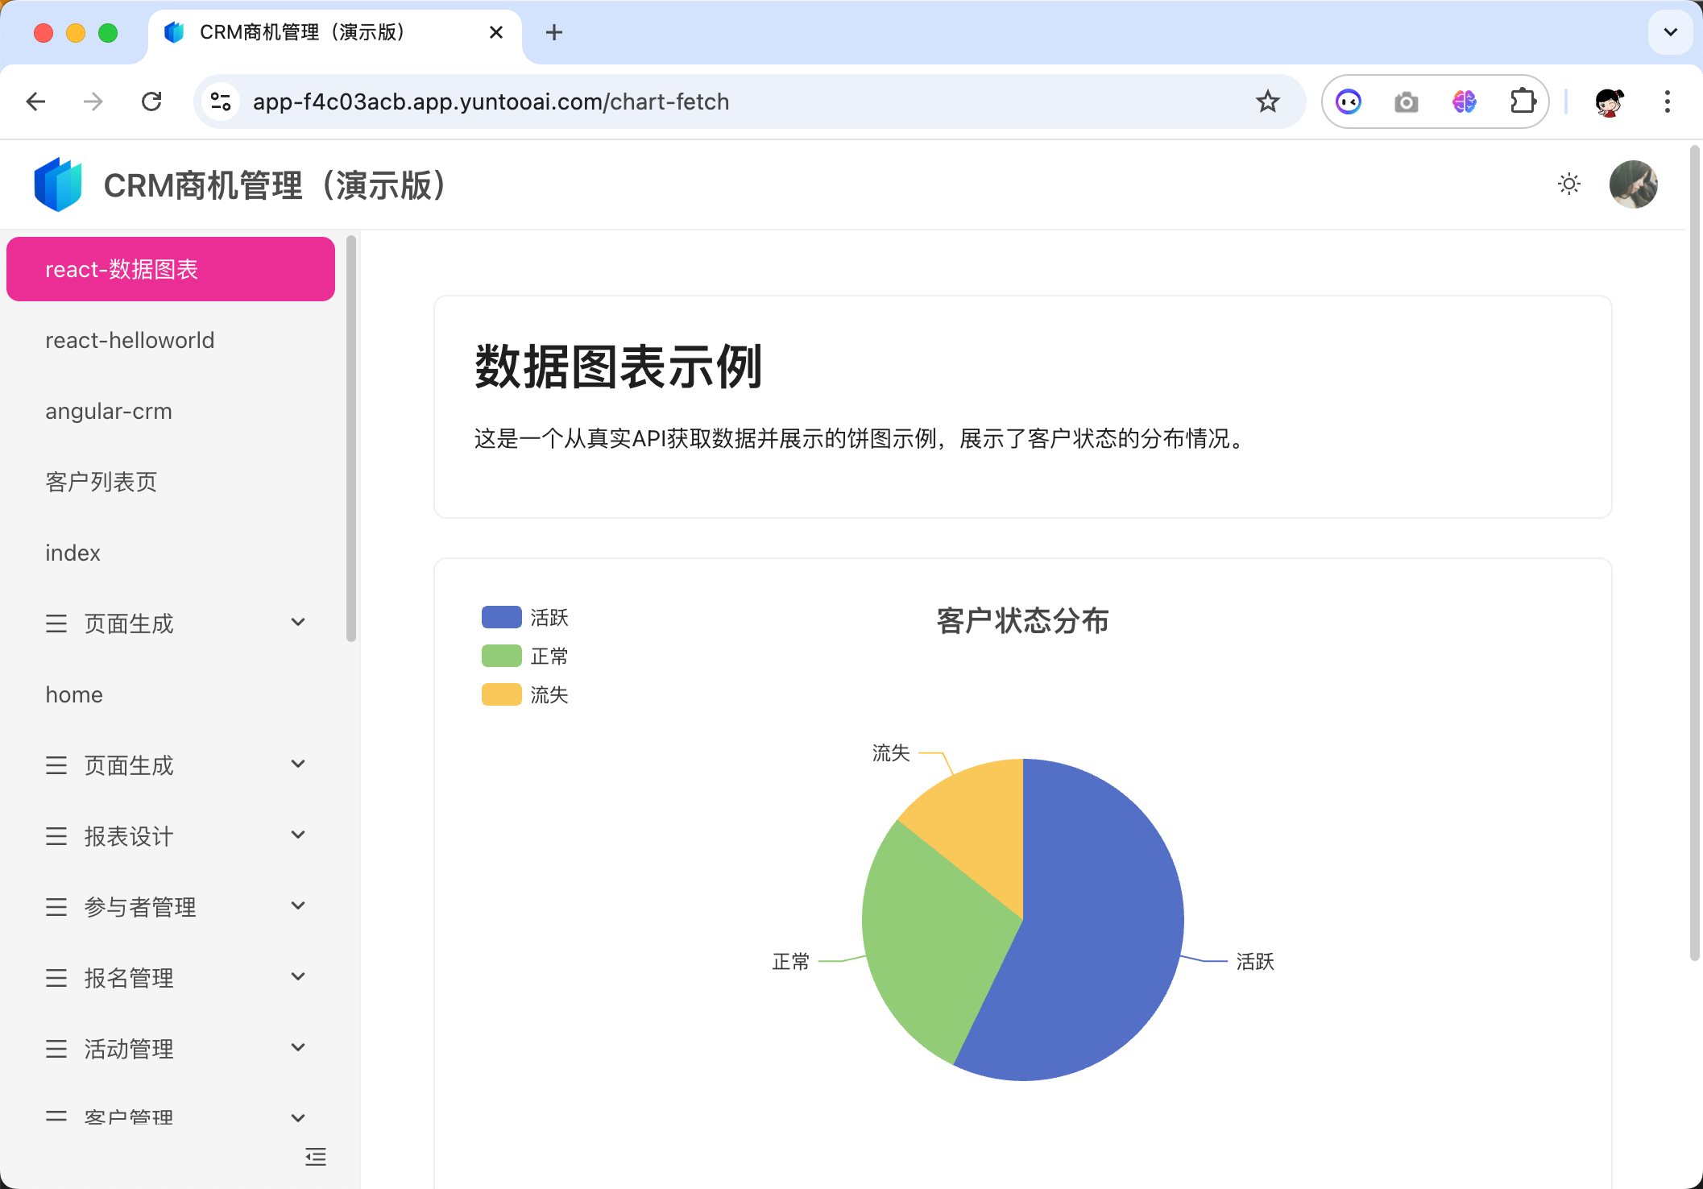Click the brain extension icon
1703x1189 pixels.
point(1464,101)
